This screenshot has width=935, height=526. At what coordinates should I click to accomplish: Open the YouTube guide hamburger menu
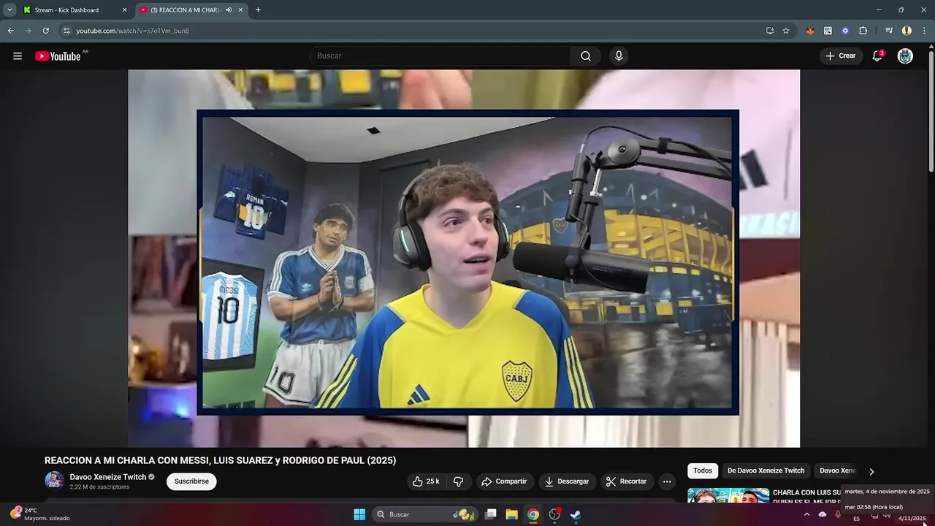(18, 56)
